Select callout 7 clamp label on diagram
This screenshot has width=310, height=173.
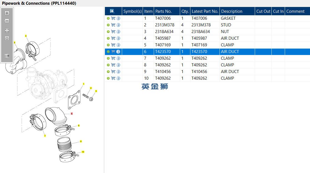(x=45, y=136)
